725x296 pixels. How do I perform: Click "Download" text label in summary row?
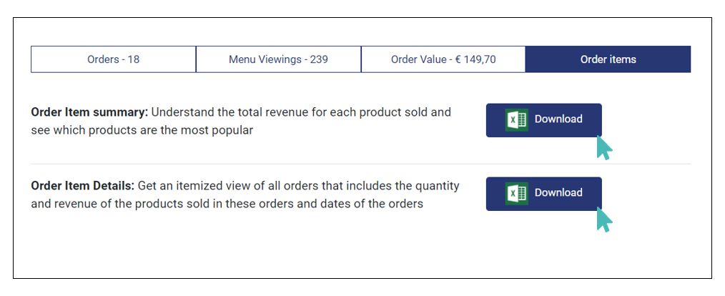(558, 119)
